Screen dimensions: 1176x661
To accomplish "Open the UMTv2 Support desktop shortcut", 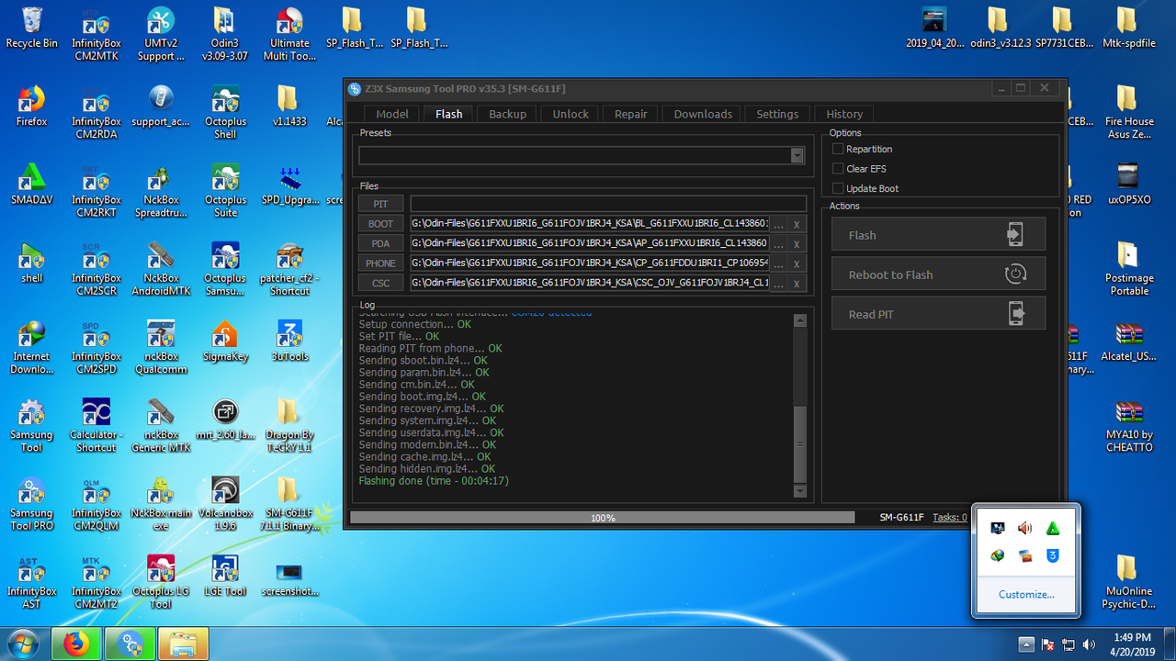I will 161,35.
